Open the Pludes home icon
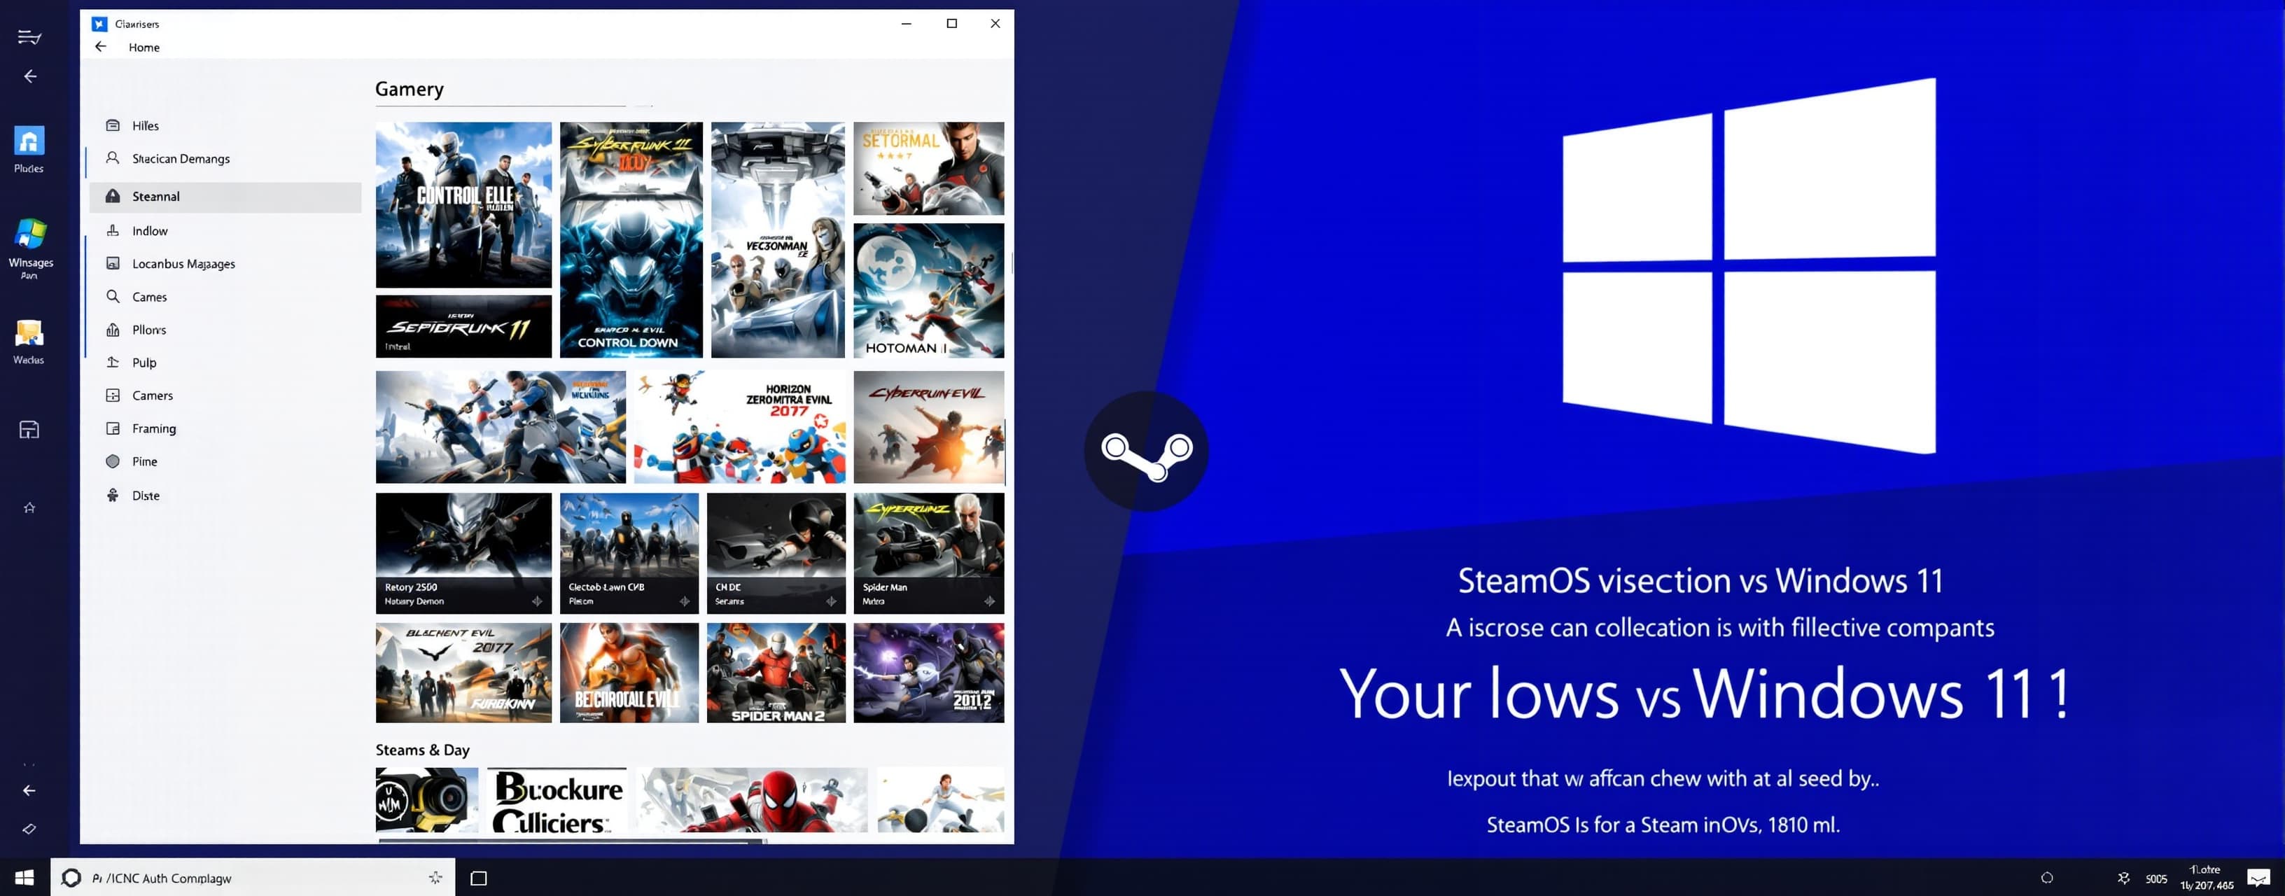This screenshot has height=896, width=2285. point(29,140)
